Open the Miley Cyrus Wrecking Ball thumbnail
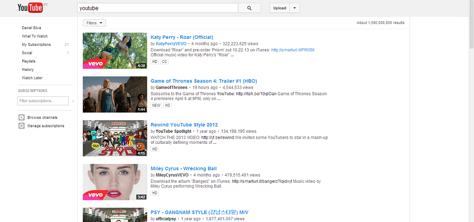Image resolution: width=474 pixels, height=222 pixels. [115, 182]
